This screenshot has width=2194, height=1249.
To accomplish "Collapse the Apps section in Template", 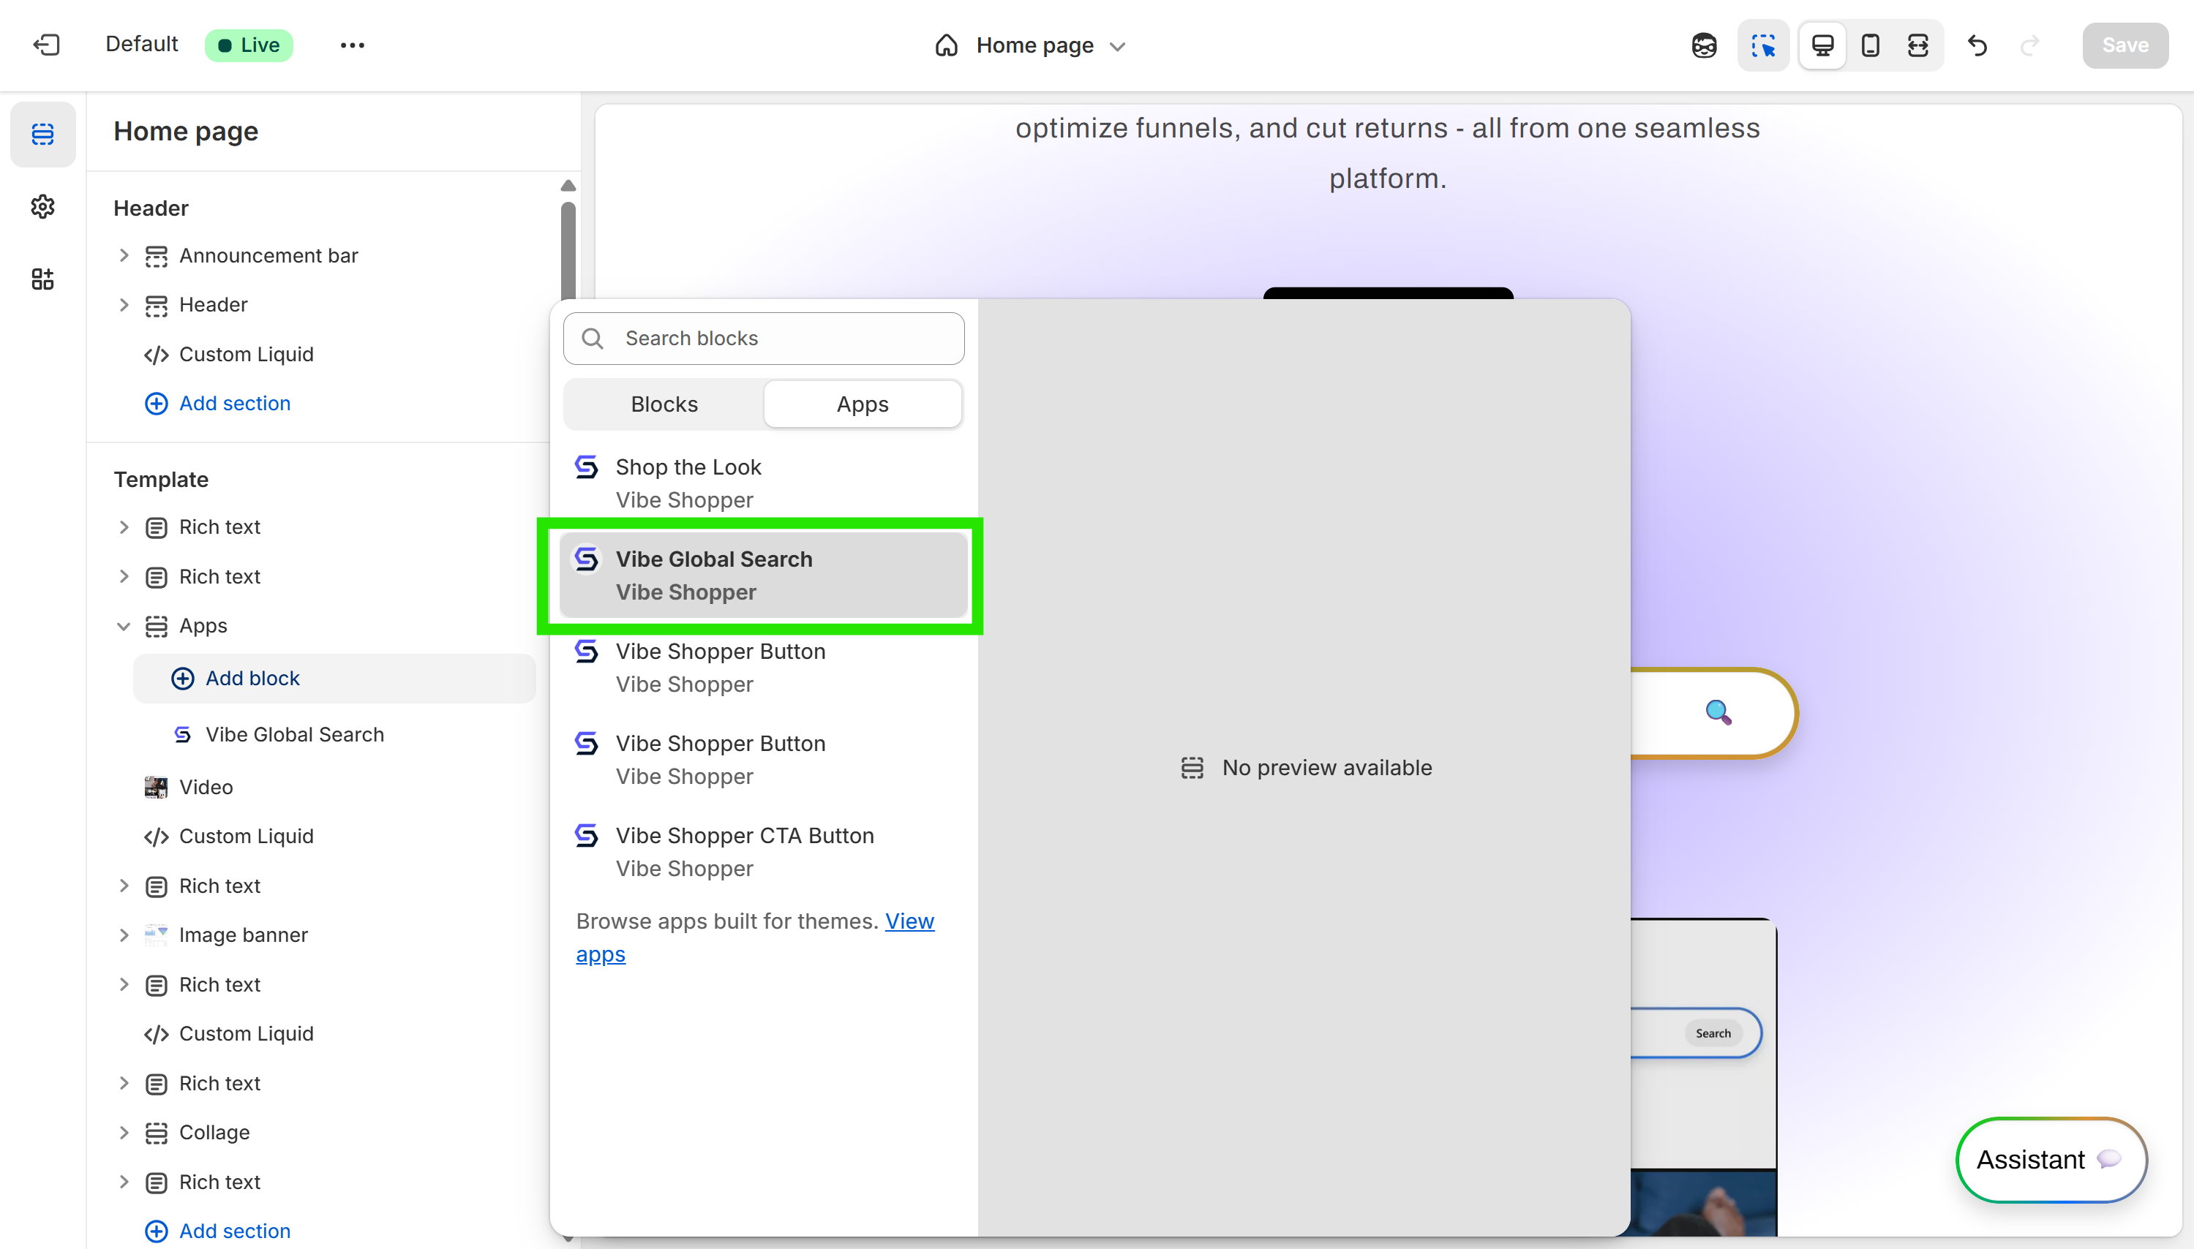I will tap(123, 626).
